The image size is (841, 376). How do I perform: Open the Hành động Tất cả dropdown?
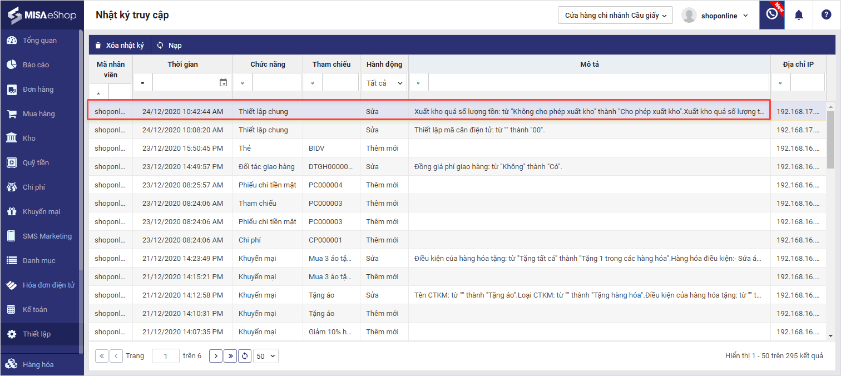tap(384, 83)
